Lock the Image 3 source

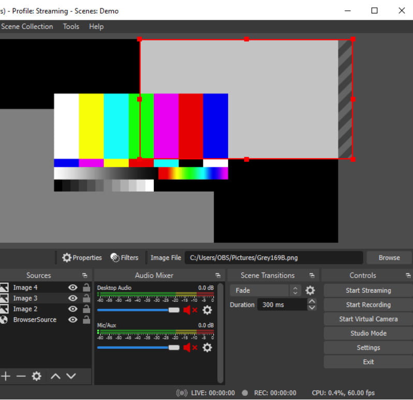click(86, 298)
